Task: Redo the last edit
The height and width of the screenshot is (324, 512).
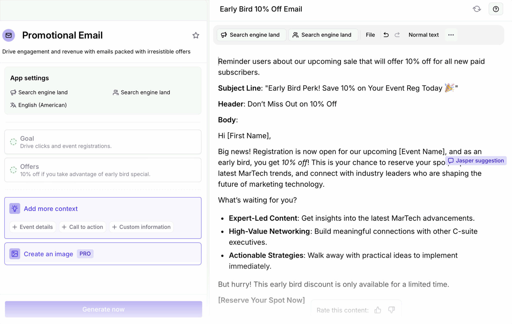Action: coord(397,35)
